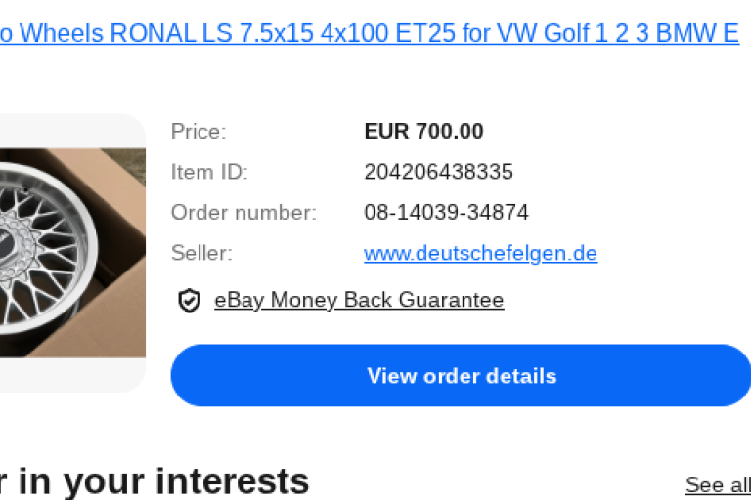Open the eBay Money Back Guarantee link
The height and width of the screenshot is (500, 751).
tap(359, 300)
